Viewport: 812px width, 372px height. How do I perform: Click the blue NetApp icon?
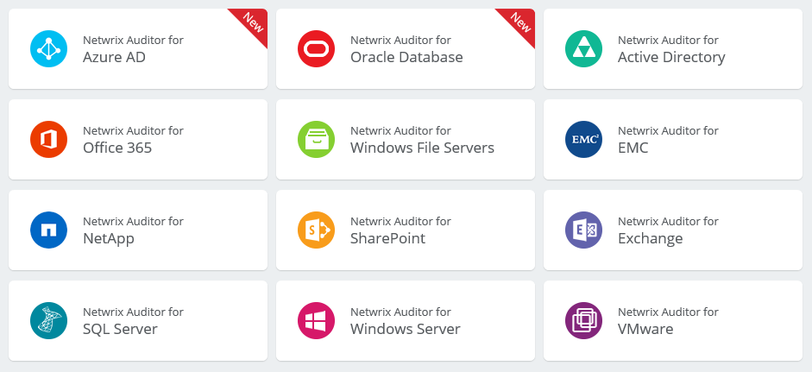point(47,230)
